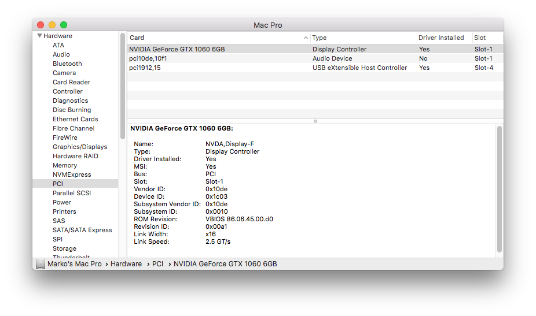Click the Revision ID value 0x00a1

coord(216,226)
